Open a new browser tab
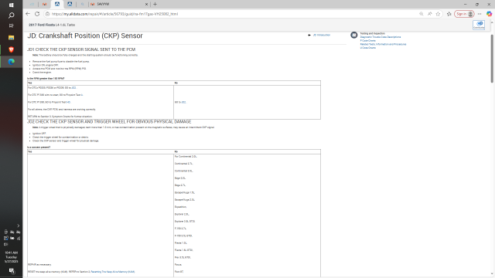 155,4
